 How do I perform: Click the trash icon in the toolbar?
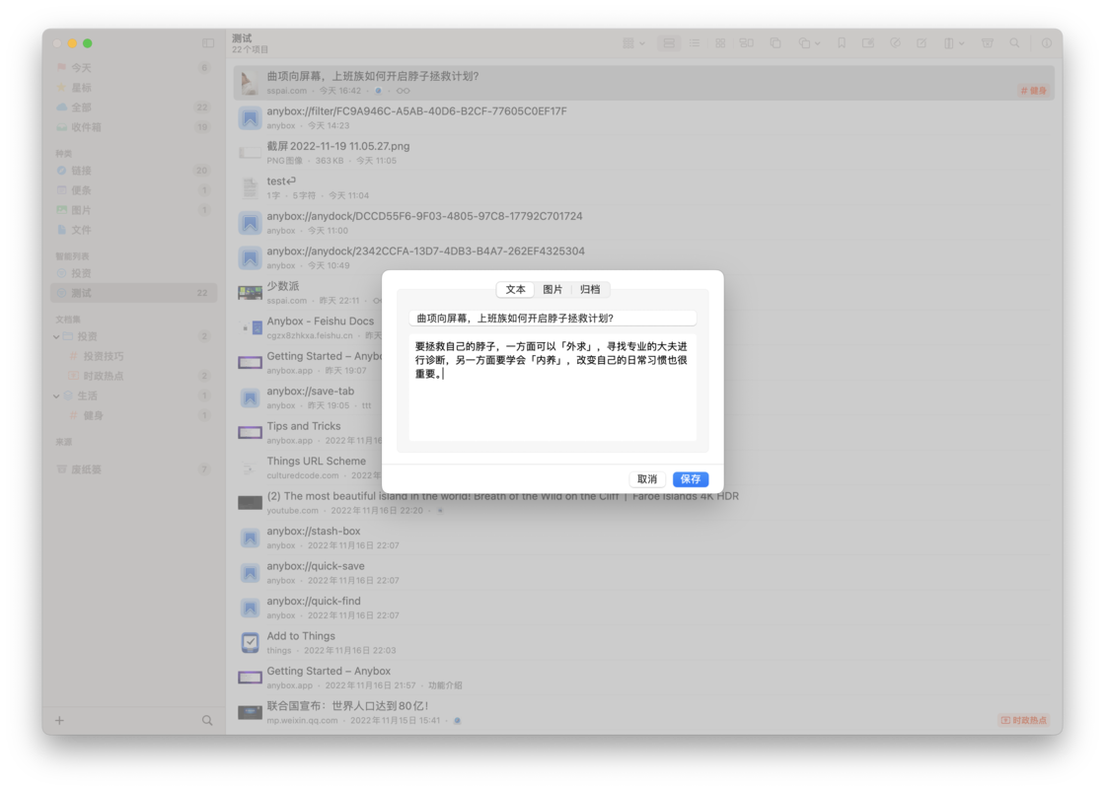(x=987, y=43)
